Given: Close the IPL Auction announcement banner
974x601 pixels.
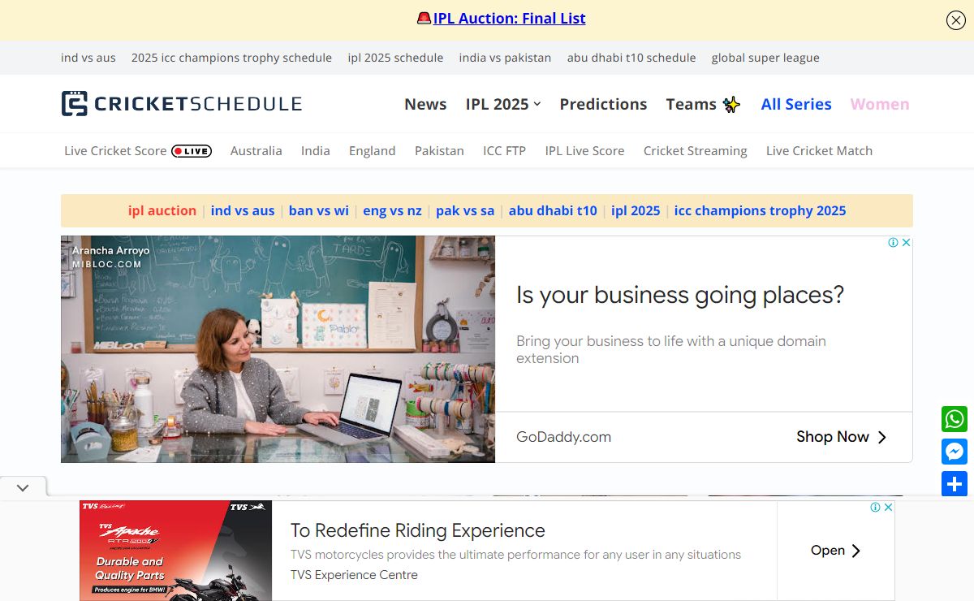Looking at the screenshot, I should click(955, 20).
